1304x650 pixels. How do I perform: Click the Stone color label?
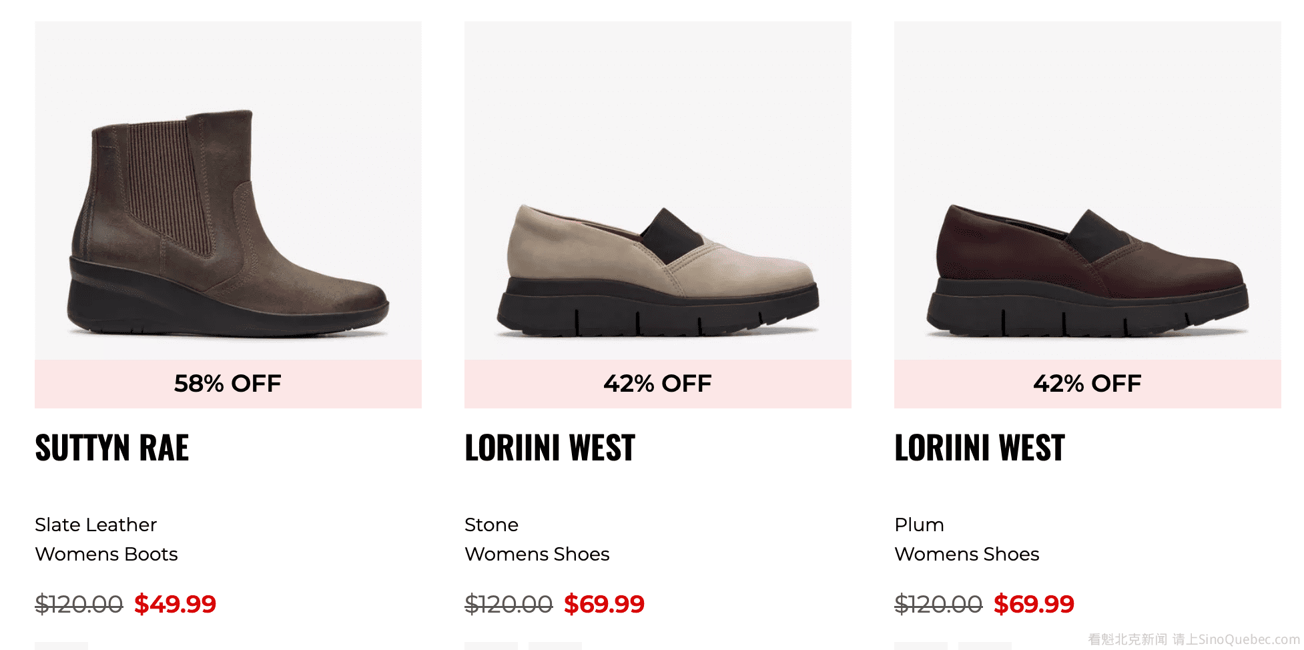(x=491, y=525)
